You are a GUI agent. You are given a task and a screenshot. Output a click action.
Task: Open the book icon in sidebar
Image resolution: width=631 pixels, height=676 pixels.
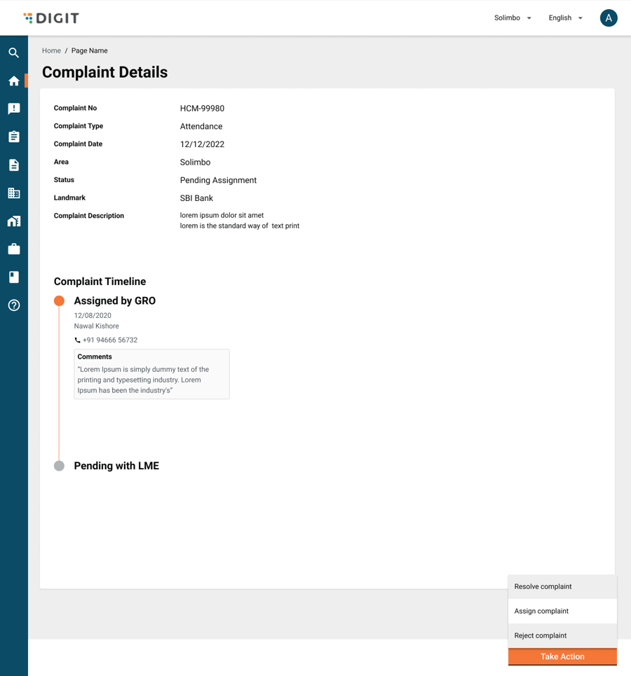[14, 277]
